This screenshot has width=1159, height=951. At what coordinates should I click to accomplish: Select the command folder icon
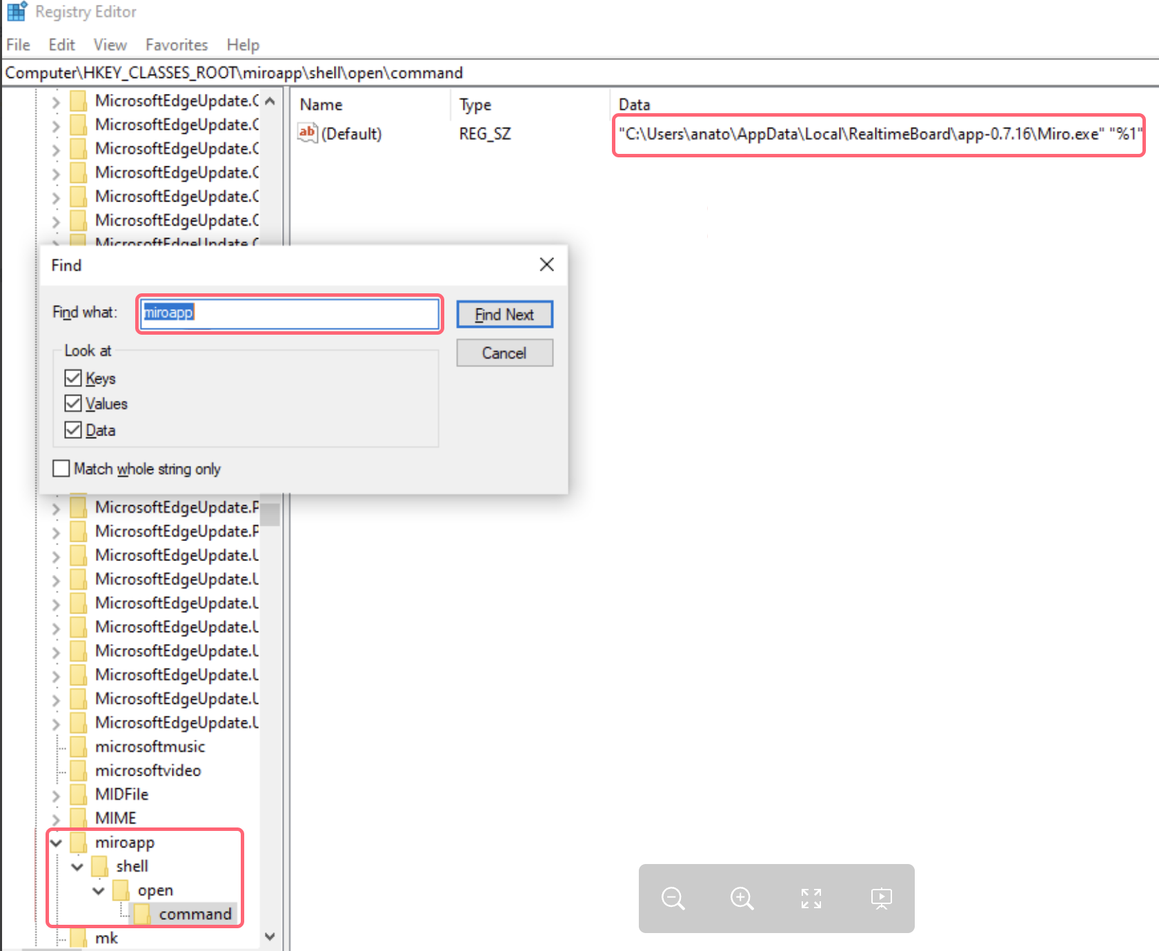[x=143, y=914]
